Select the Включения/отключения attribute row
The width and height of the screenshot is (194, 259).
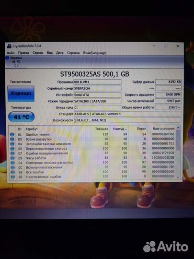tap(92, 167)
